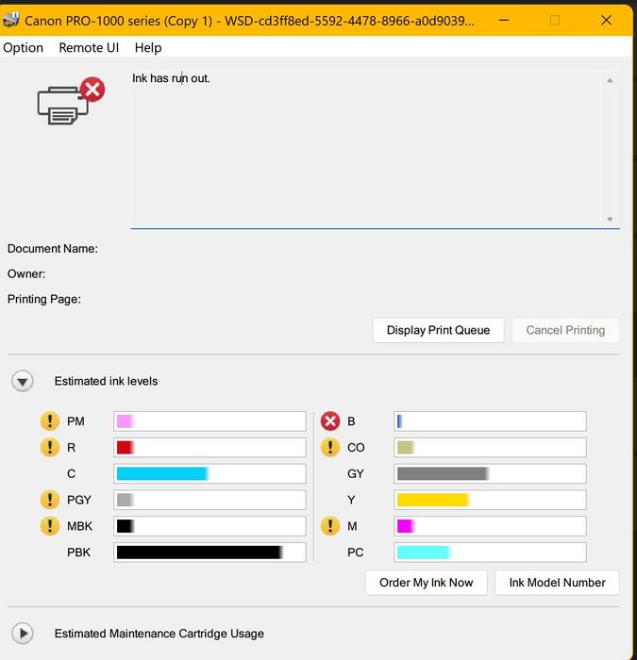Click the R ink warning icon
Screen dimensions: 637x660
coord(50,447)
